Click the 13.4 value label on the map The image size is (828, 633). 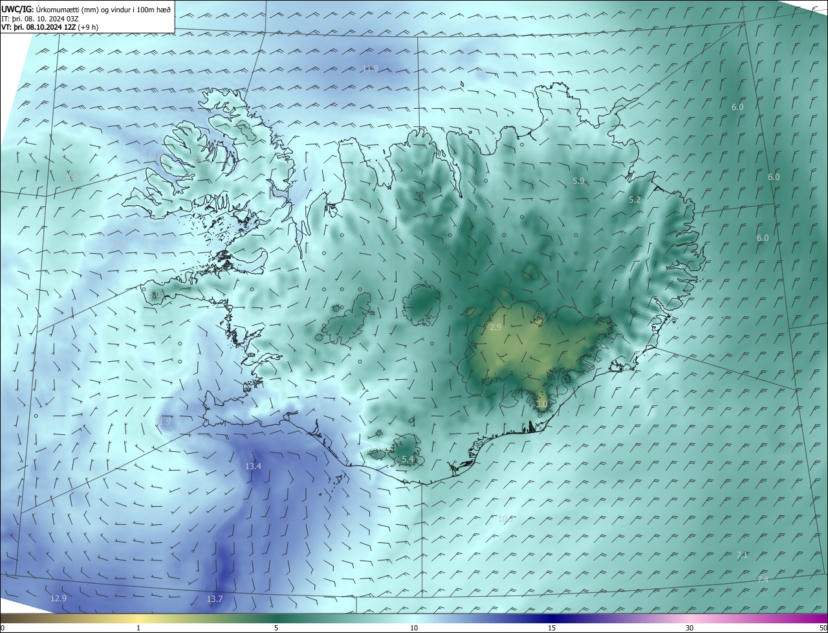[x=253, y=466]
